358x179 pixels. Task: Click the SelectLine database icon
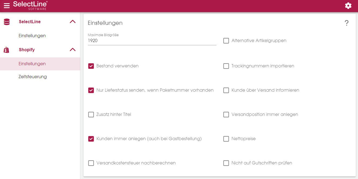click(x=7, y=22)
